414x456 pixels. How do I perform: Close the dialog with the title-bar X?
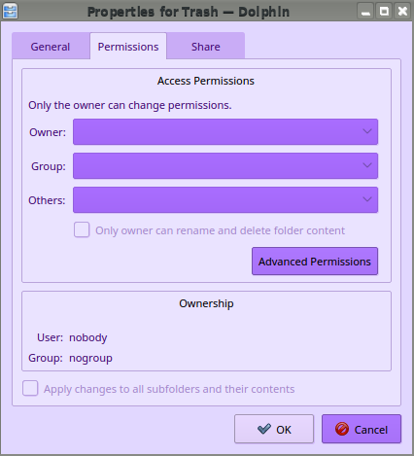402,12
